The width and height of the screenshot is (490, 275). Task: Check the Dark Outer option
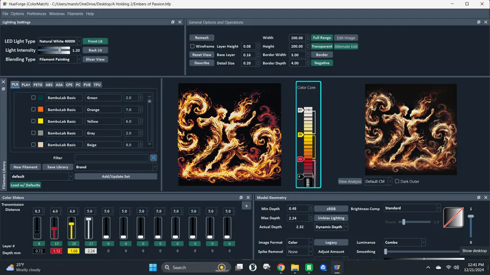click(x=397, y=182)
